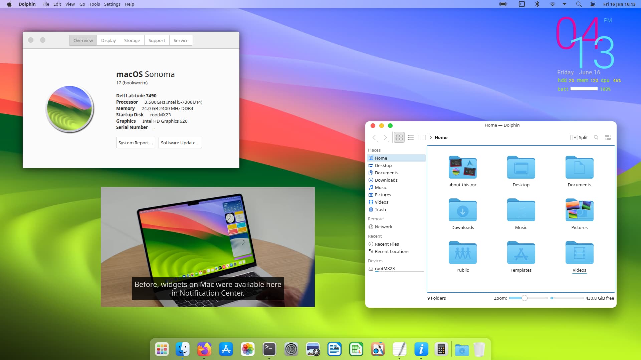Image resolution: width=641 pixels, height=360 pixels.
Task: Open Photos app in the dock
Action: 247,349
